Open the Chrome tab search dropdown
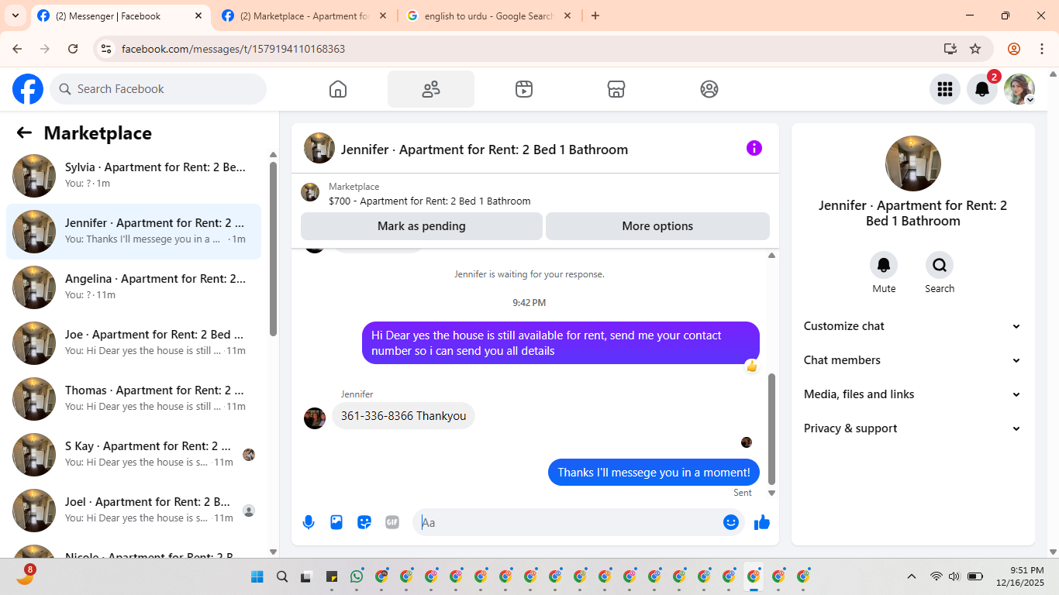 pos(15,15)
